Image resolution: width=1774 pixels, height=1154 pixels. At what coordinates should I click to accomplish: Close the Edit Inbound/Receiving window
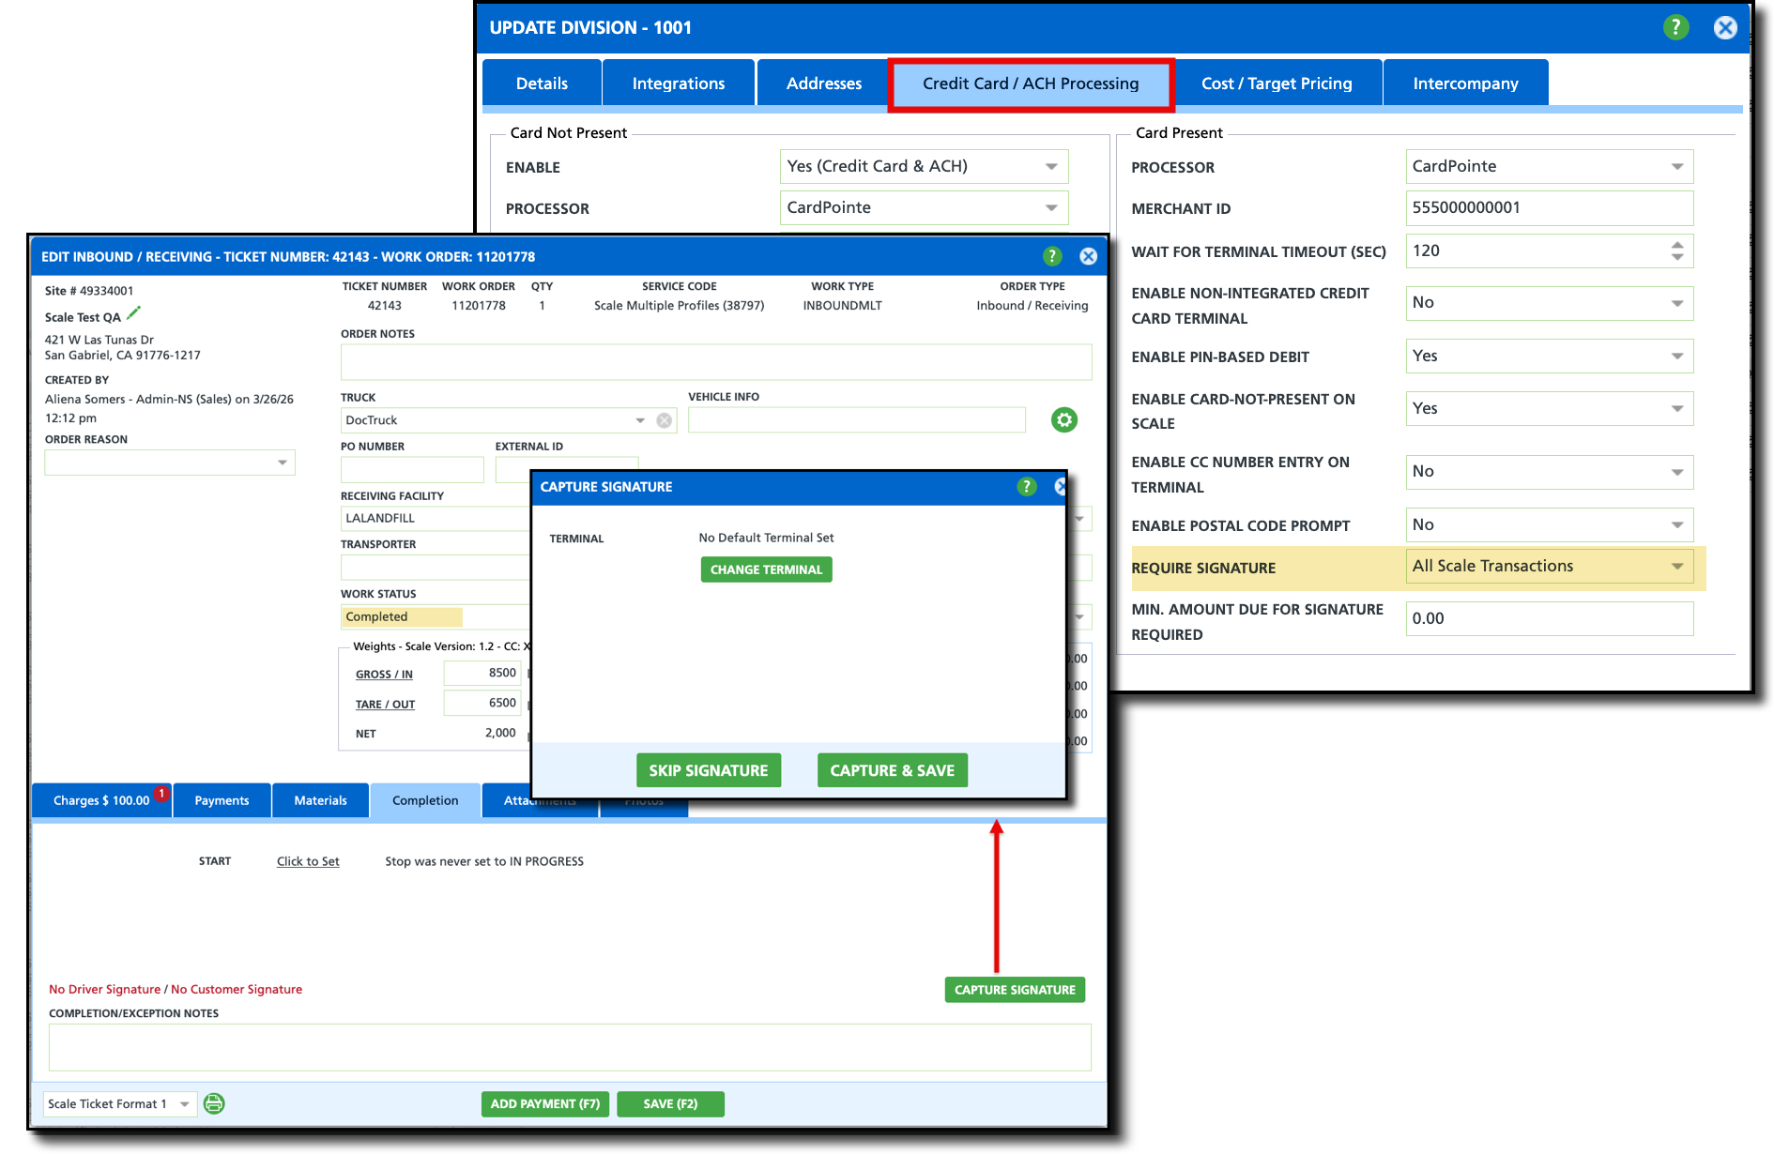point(1088,256)
